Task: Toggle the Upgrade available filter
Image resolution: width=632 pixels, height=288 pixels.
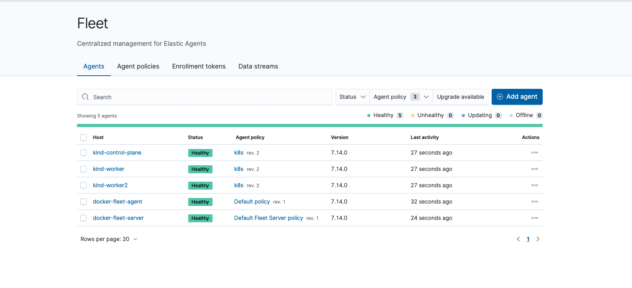Action: pyautogui.click(x=461, y=97)
